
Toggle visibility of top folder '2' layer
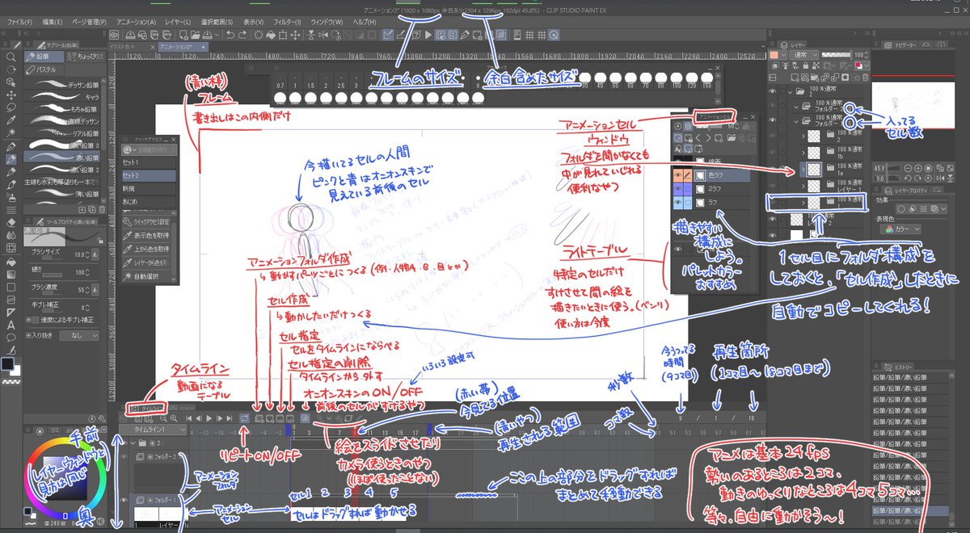pyautogui.click(x=773, y=92)
